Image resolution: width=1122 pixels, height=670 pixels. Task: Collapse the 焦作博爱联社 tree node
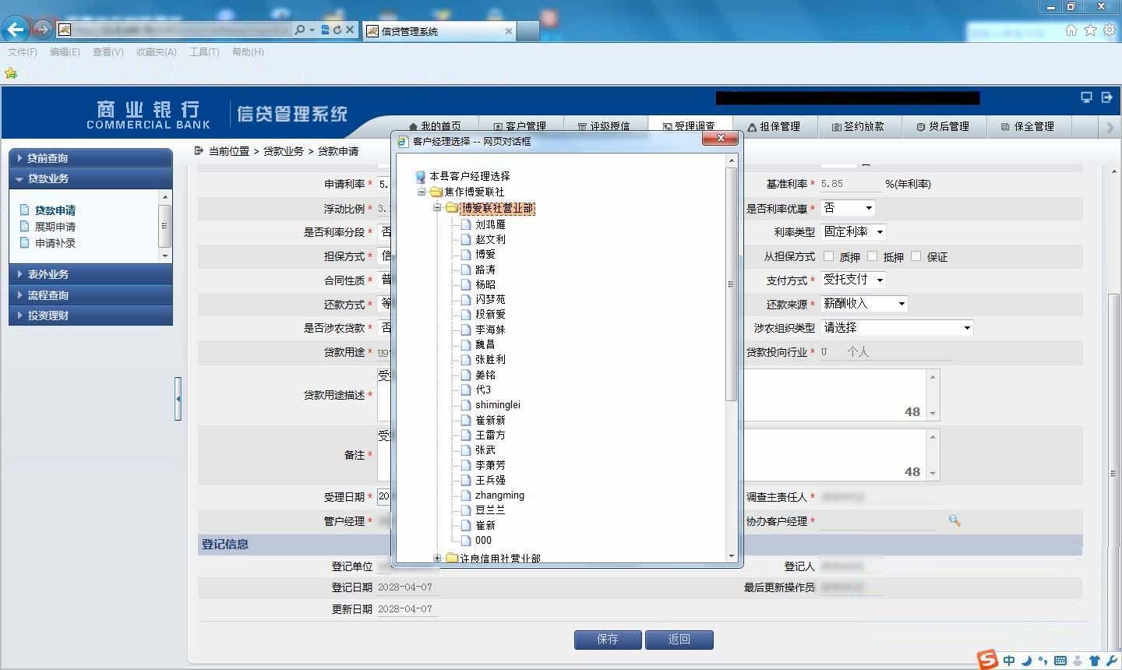point(422,192)
